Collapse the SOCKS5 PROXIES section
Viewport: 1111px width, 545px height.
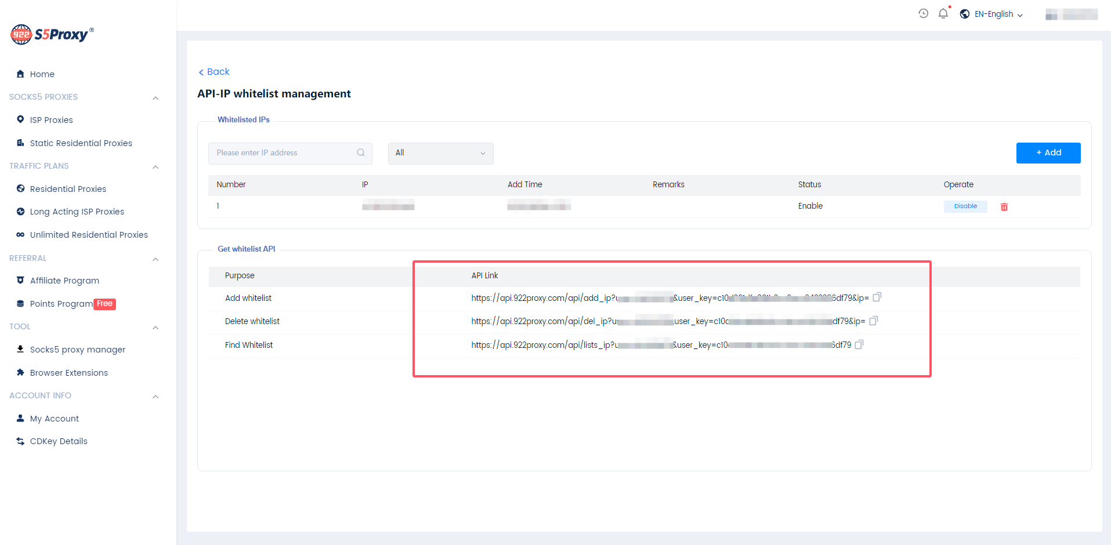pos(155,98)
